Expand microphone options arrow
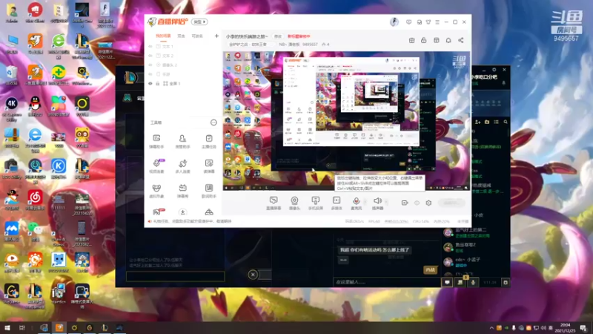Screen dimensions: 593x334 (365, 202)
